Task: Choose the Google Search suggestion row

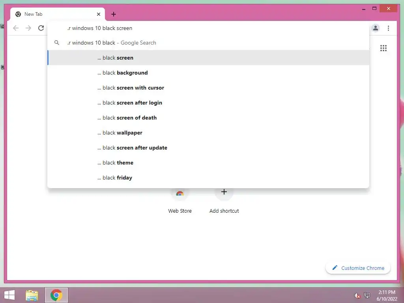Action: [x=208, y=43]
